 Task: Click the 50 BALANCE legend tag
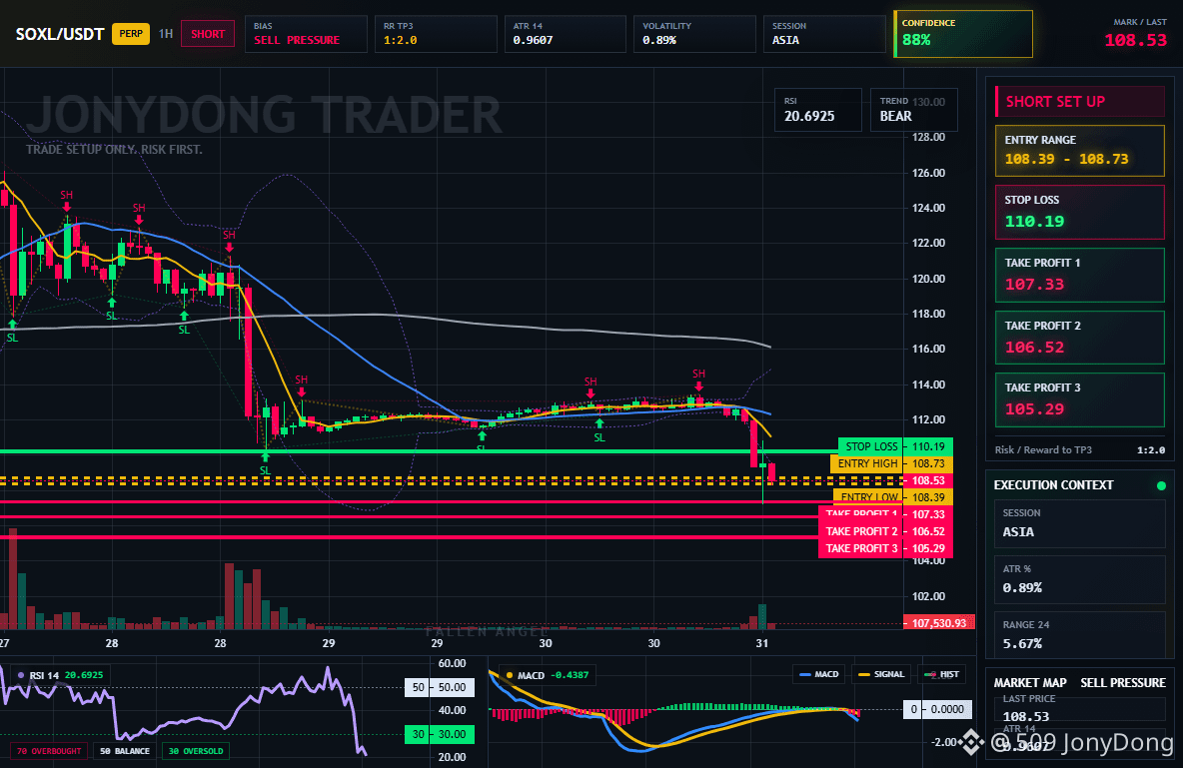pyautogui.click(x=125, y=751)
